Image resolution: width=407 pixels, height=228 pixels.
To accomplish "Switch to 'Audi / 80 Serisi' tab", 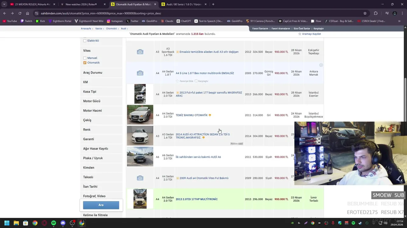I will click(184, 4).
